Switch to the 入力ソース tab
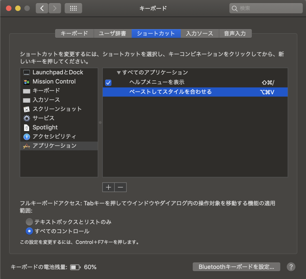The height and width of the screenshot is (279, 306). (x=199, y=33)
